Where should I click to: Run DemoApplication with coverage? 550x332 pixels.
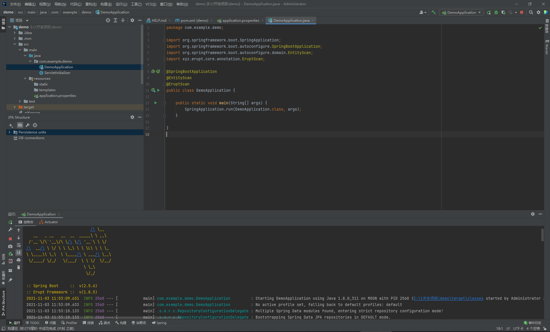tap(503, 12)
